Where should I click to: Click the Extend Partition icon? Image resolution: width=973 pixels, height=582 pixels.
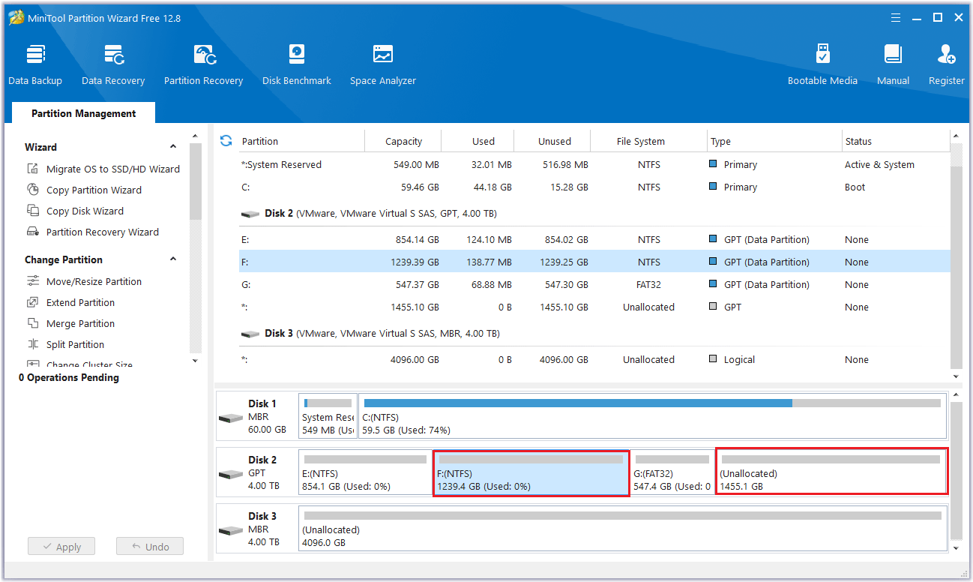click(33, 302)
